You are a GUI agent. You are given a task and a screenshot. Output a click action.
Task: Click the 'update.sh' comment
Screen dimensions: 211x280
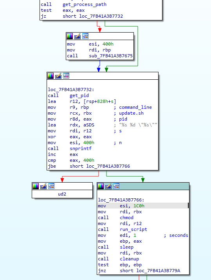(131, 113)
